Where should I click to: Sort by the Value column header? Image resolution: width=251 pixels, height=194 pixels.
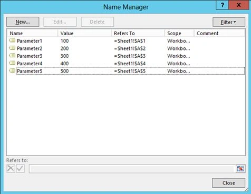[x=84, y=33]
